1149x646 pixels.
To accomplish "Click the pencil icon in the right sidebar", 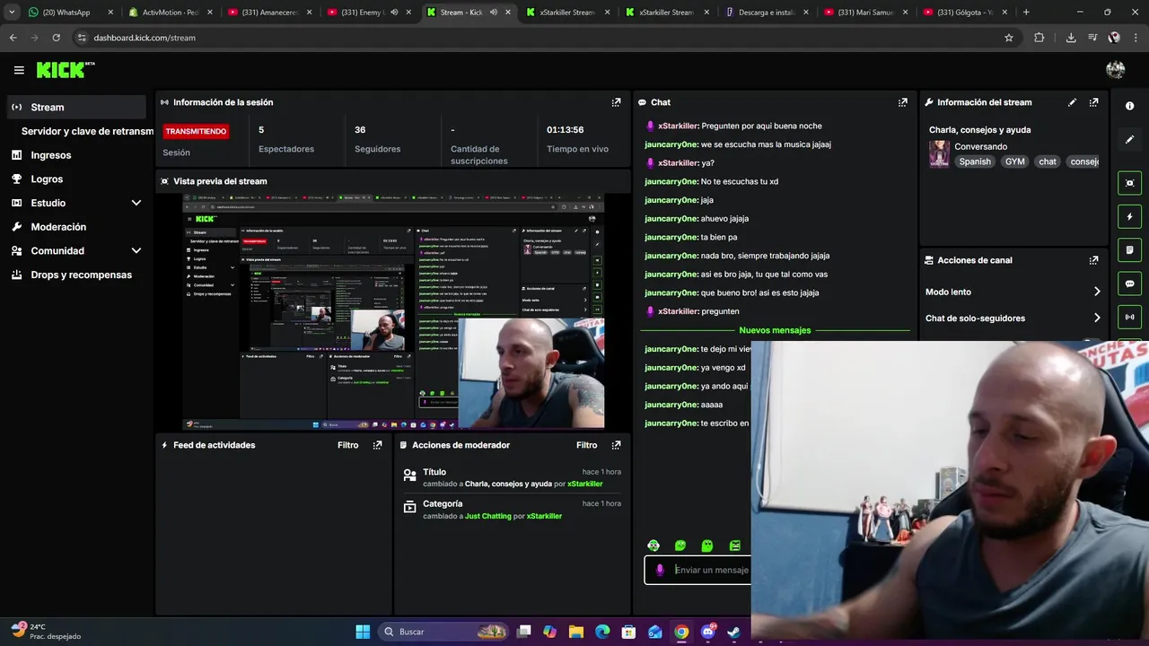I will point(1129,139).
